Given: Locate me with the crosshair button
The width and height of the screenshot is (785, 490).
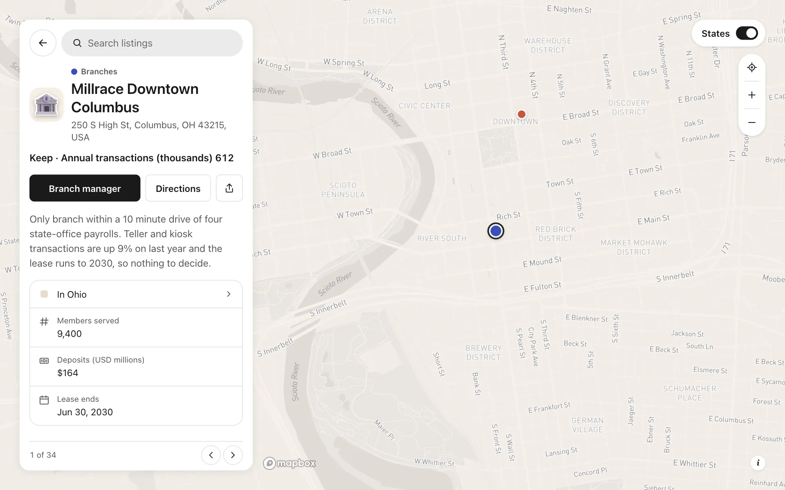Looking at the screenshot, I should (752, 67).
